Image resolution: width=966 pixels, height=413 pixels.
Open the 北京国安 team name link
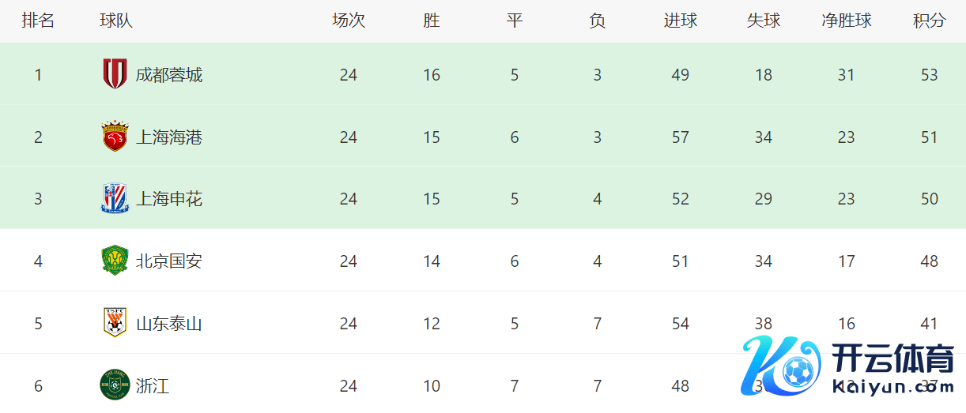(169, 261)
